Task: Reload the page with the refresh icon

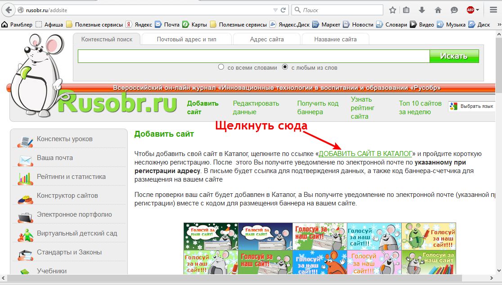Action: 283,9
